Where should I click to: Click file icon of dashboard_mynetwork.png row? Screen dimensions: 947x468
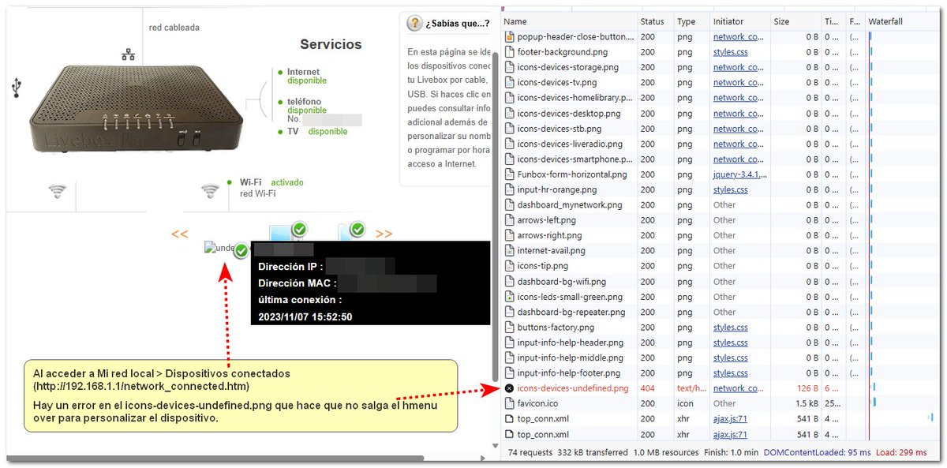coord(509,204)
